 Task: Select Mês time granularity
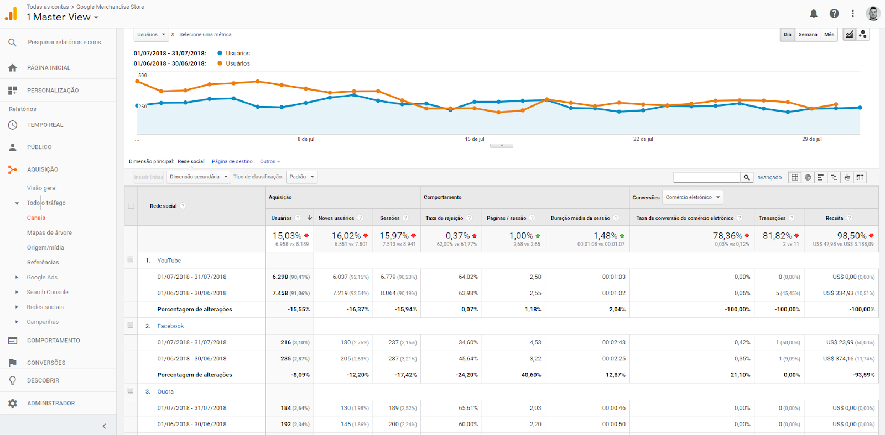click(829, 35)
